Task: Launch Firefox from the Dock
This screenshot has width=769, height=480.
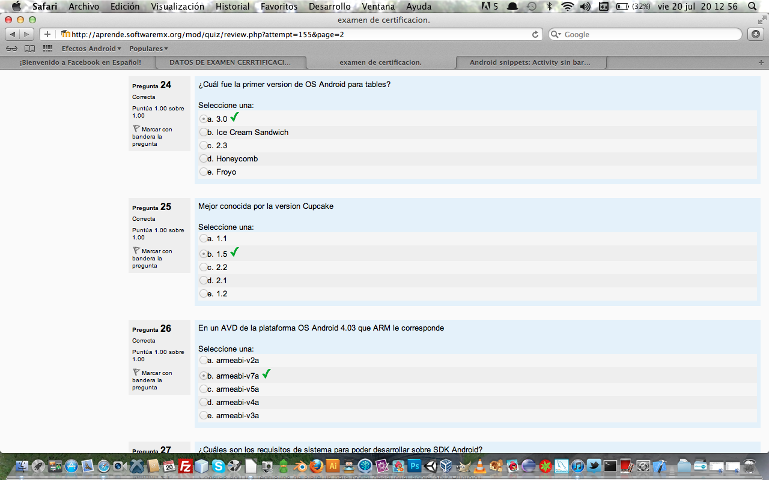Action: (317, 466)
